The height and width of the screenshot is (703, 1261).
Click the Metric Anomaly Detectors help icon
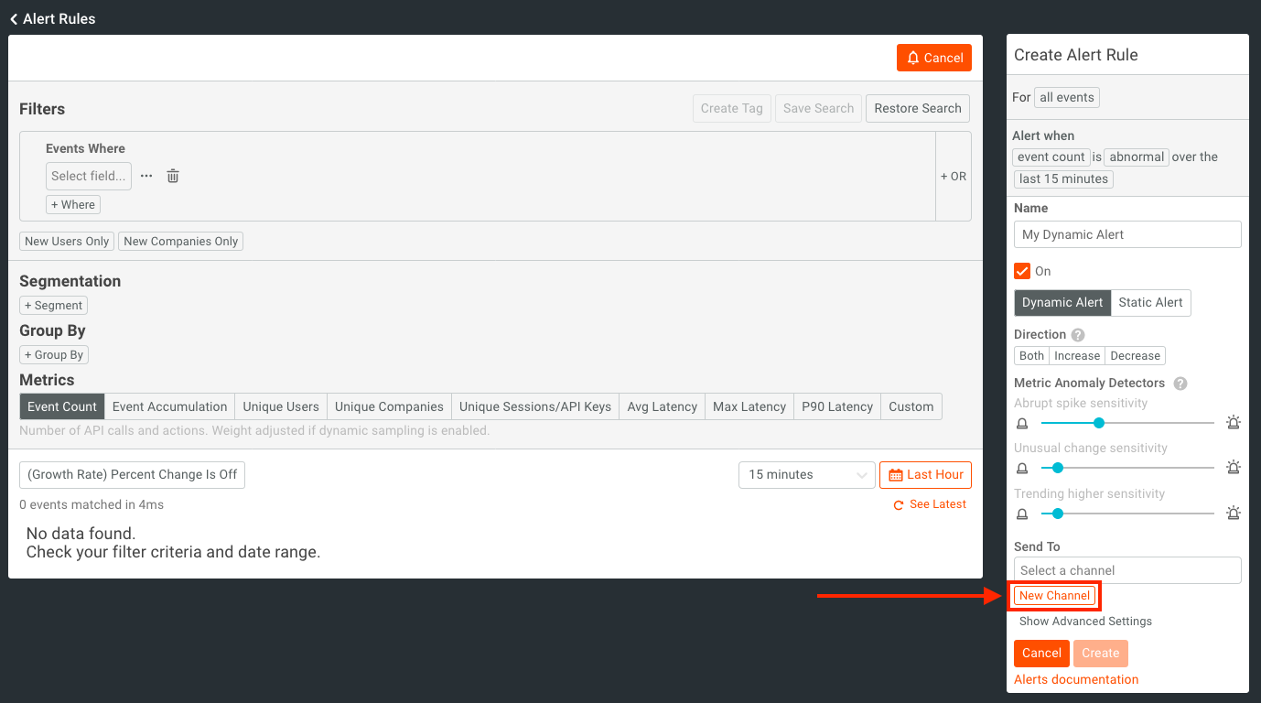tap(1180, 384)
